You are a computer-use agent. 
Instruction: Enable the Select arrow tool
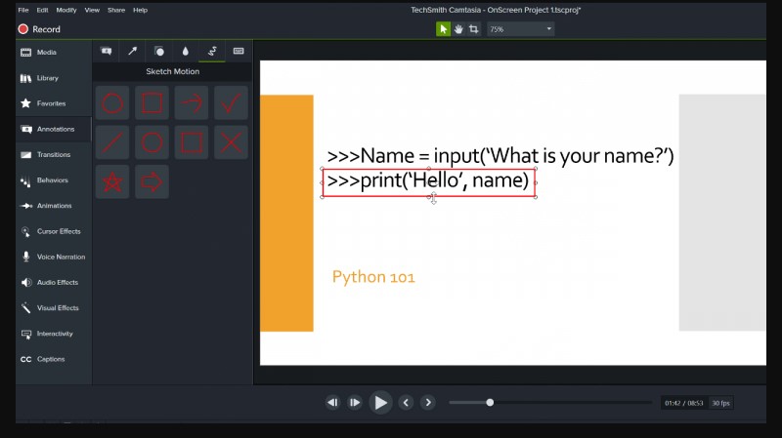point(444,29)
